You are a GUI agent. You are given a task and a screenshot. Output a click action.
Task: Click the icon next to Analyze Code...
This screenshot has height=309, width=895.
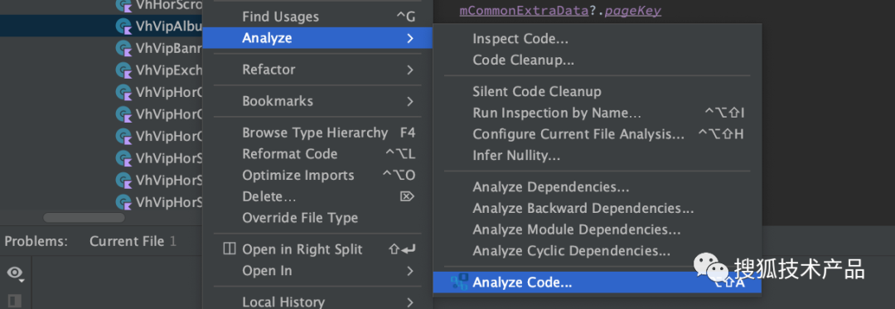pyautogui.click(x=459, y=282)
